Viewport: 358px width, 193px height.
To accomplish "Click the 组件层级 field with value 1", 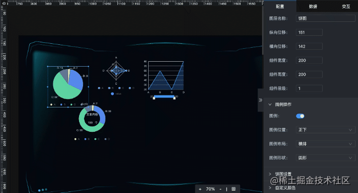I will (x=309, y=89).
